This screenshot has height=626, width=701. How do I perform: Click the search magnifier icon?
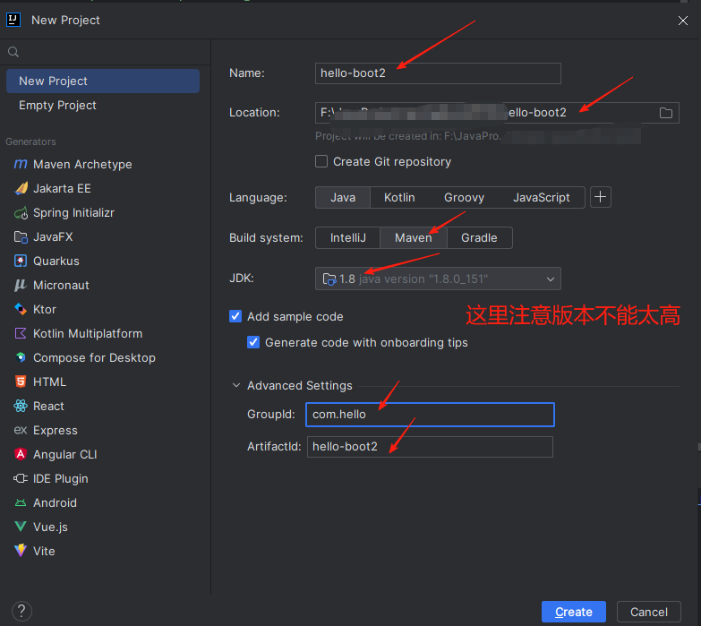pos(13,52)
